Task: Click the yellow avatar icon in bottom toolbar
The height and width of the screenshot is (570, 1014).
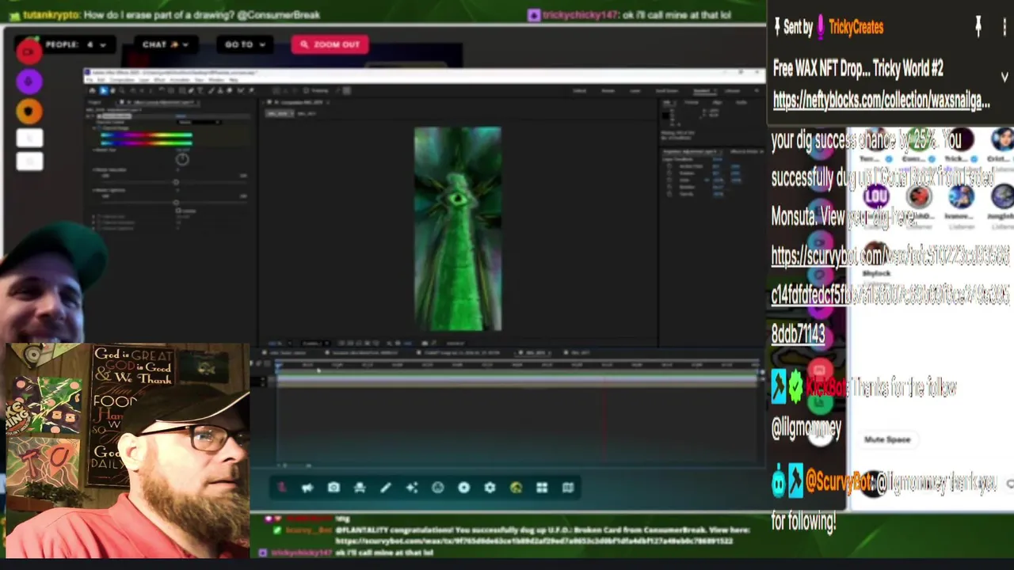Action: pos(517,488)
